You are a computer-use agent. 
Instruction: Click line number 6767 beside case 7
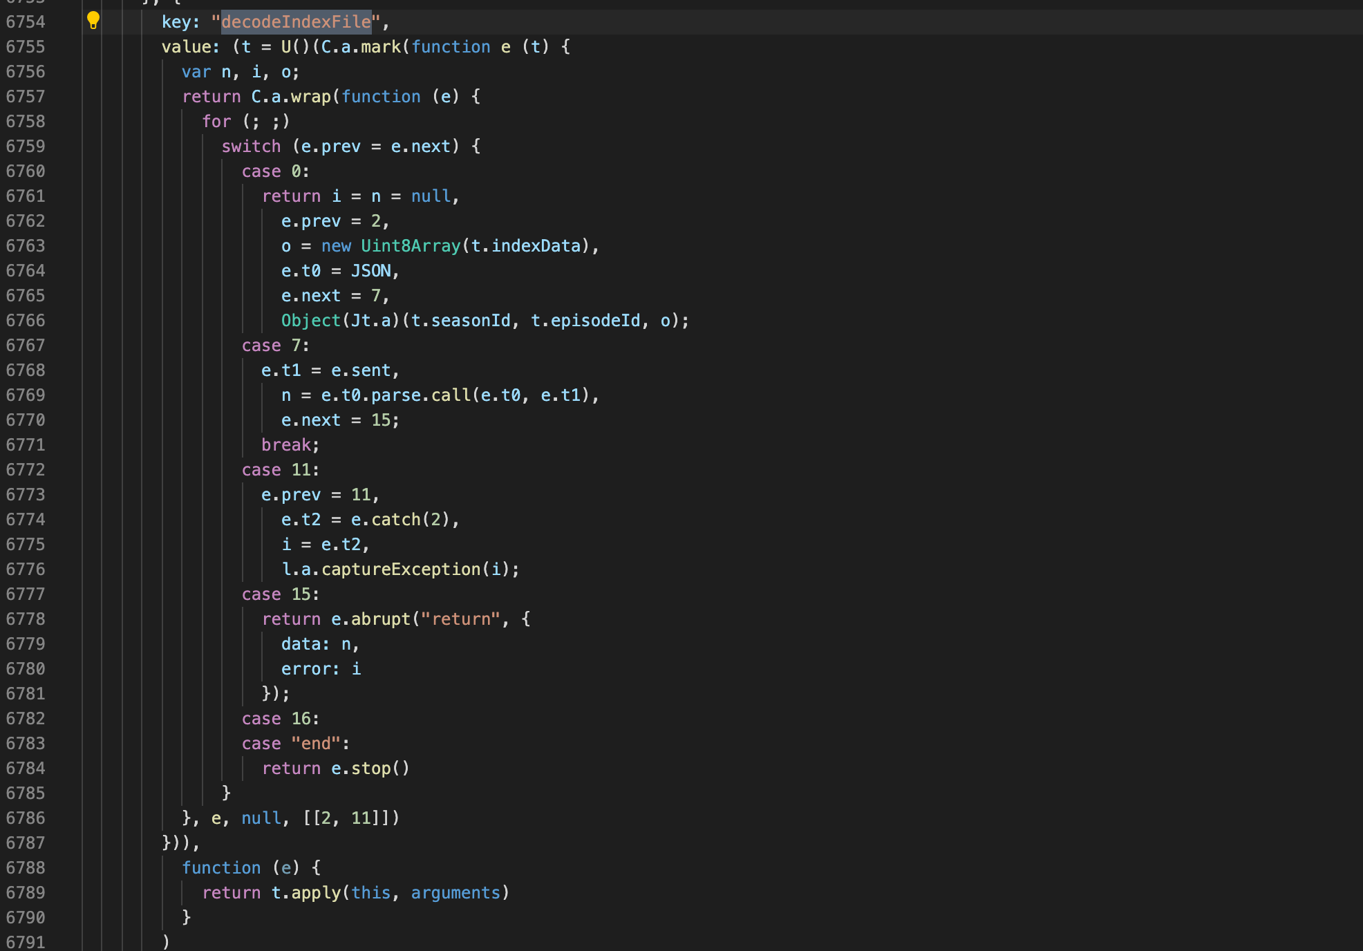tap(26, 346)
